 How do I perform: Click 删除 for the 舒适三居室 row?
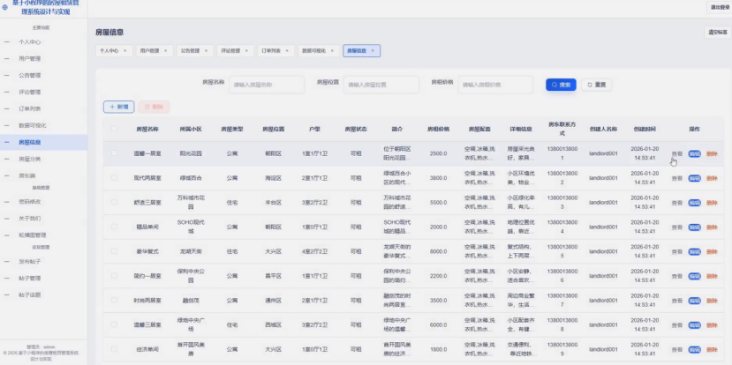(712, 203)
